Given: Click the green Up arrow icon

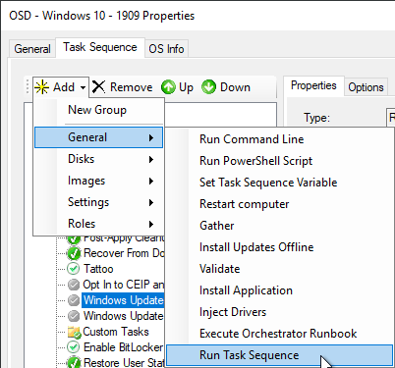Looking at the screenshot, I should (168, 87).
